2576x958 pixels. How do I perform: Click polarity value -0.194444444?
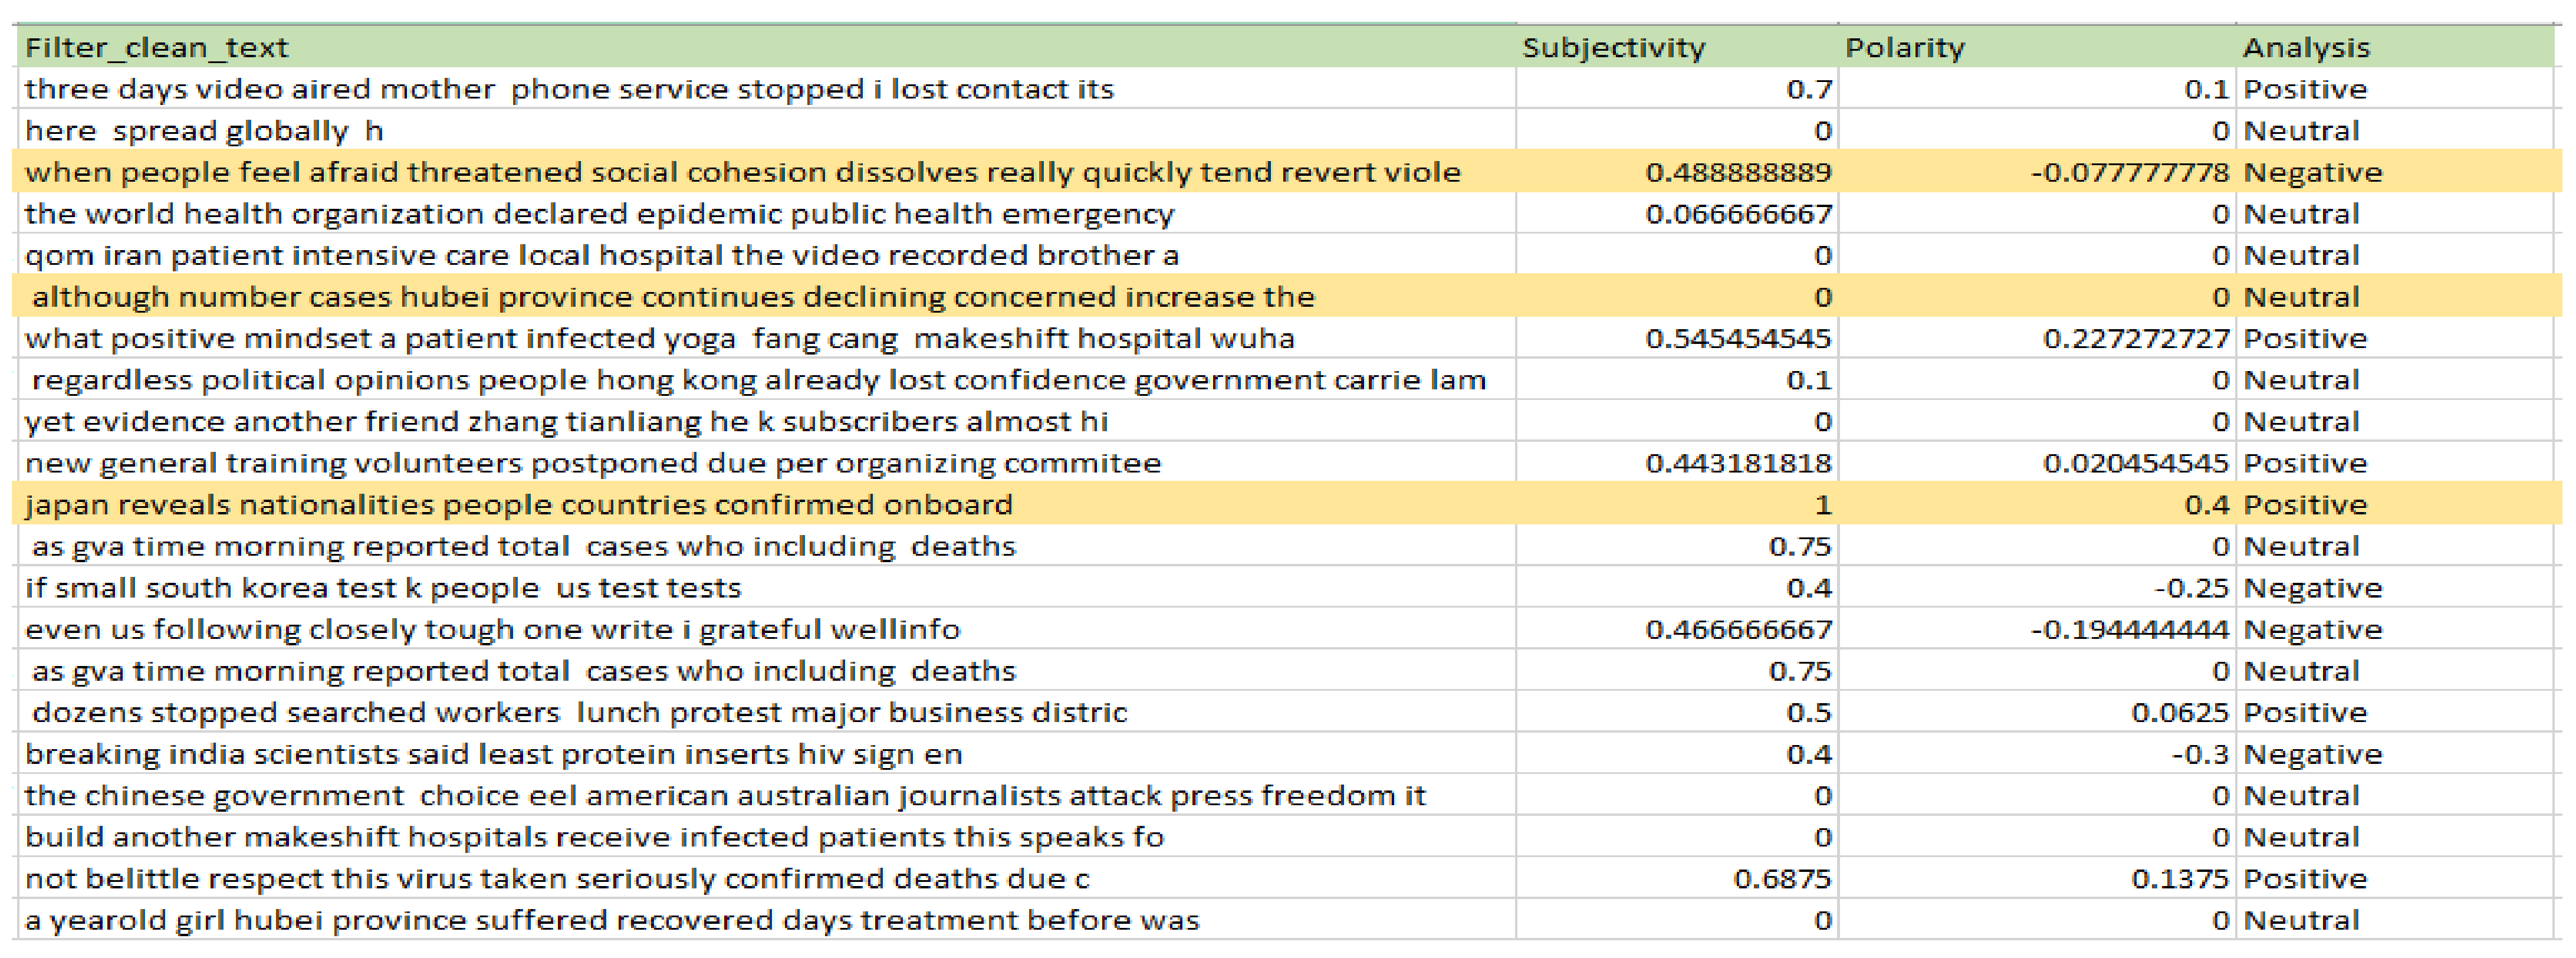(2129, 629)
